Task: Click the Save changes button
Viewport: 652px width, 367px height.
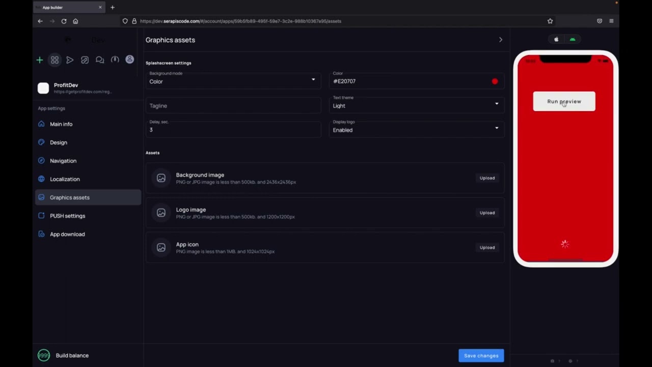Action: (x=481, y=356)
